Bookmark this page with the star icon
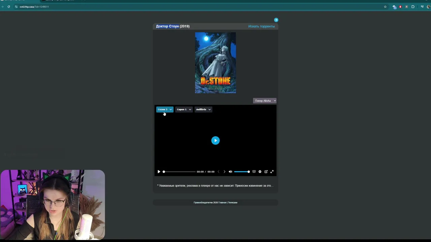The width and height of the screenshot is (431, 242). (385, 7)
